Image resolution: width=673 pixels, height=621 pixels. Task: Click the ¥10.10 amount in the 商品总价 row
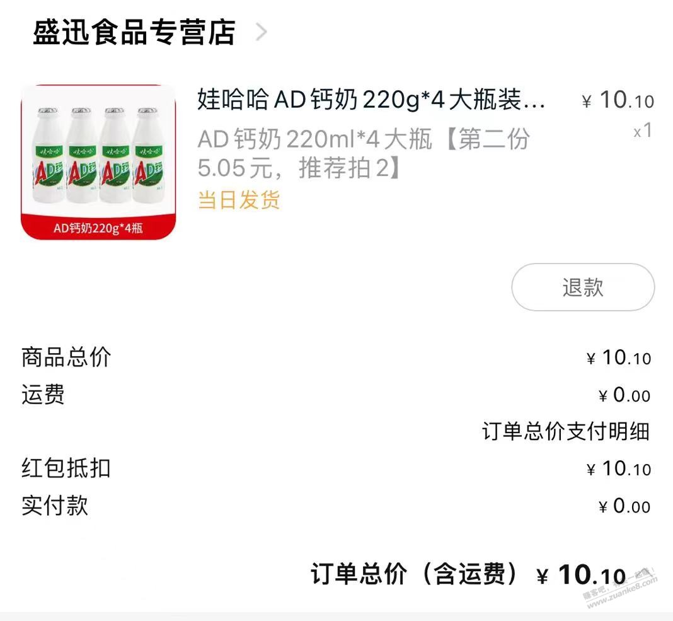[619, 358]
